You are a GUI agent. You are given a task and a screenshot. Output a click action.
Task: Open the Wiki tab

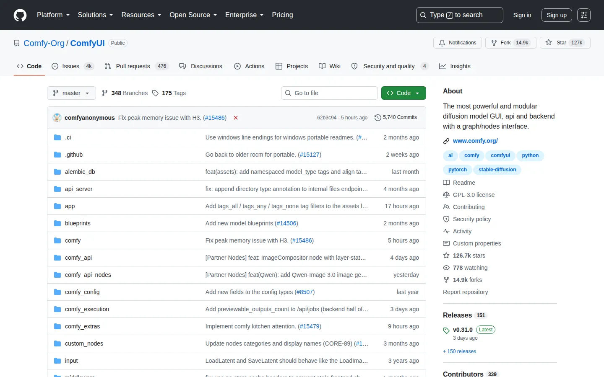[x=330, y=66]
